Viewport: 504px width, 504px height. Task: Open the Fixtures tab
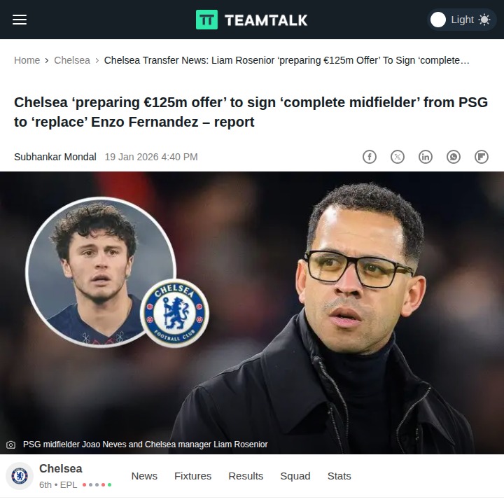point(193,476)
